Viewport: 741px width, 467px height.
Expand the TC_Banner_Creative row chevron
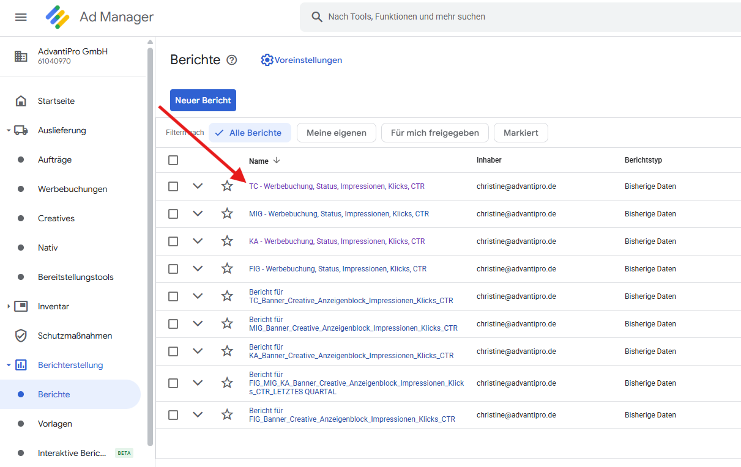click(x=198, y=296)
